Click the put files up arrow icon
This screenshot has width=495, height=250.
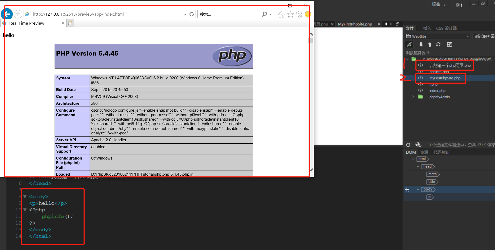430,44
